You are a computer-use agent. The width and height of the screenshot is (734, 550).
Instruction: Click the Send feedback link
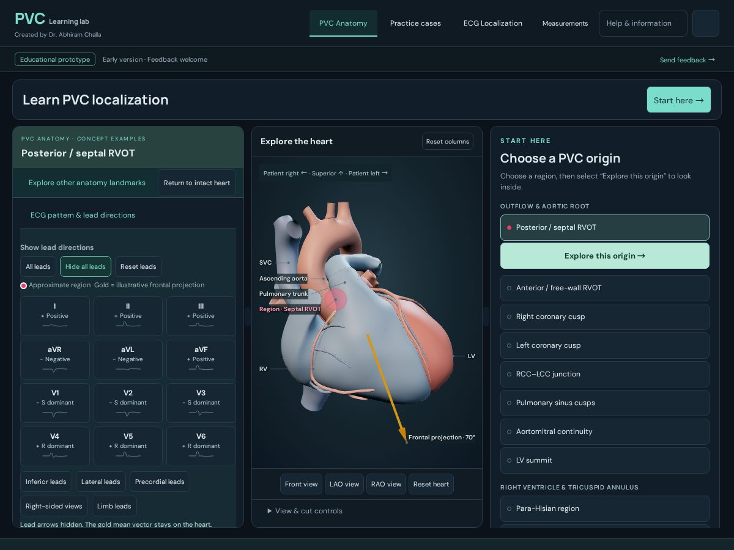pyautogui.click(x=687, y=60)
